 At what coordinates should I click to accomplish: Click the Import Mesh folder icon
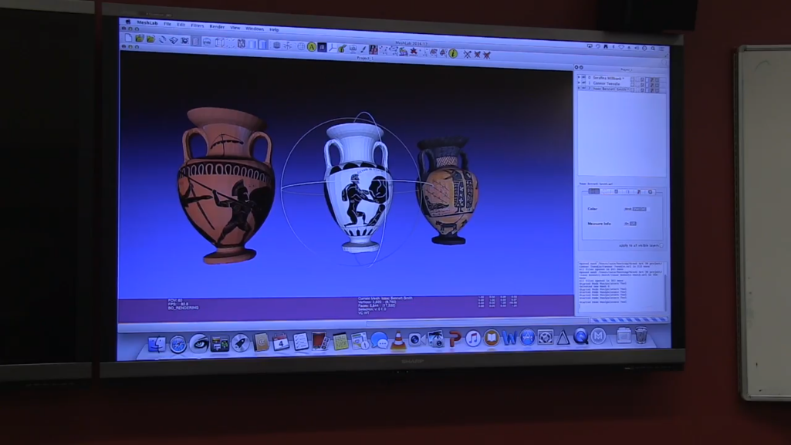click(x=150, y=39)
